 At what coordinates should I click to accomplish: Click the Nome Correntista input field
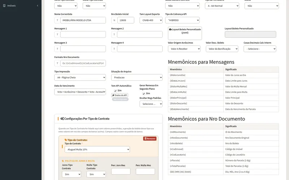tap(83, 20)
